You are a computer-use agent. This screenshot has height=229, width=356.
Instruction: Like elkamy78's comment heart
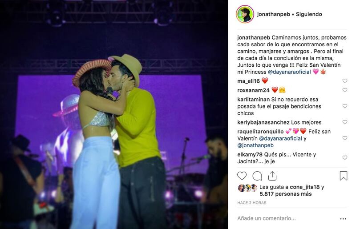pos(345,158)
